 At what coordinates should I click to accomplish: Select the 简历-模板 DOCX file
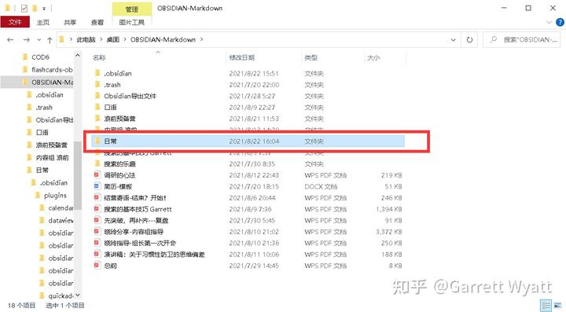tap(248, 186)
